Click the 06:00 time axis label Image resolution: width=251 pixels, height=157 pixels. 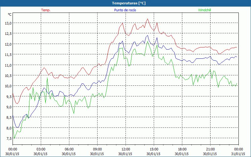tap(69, 149)
